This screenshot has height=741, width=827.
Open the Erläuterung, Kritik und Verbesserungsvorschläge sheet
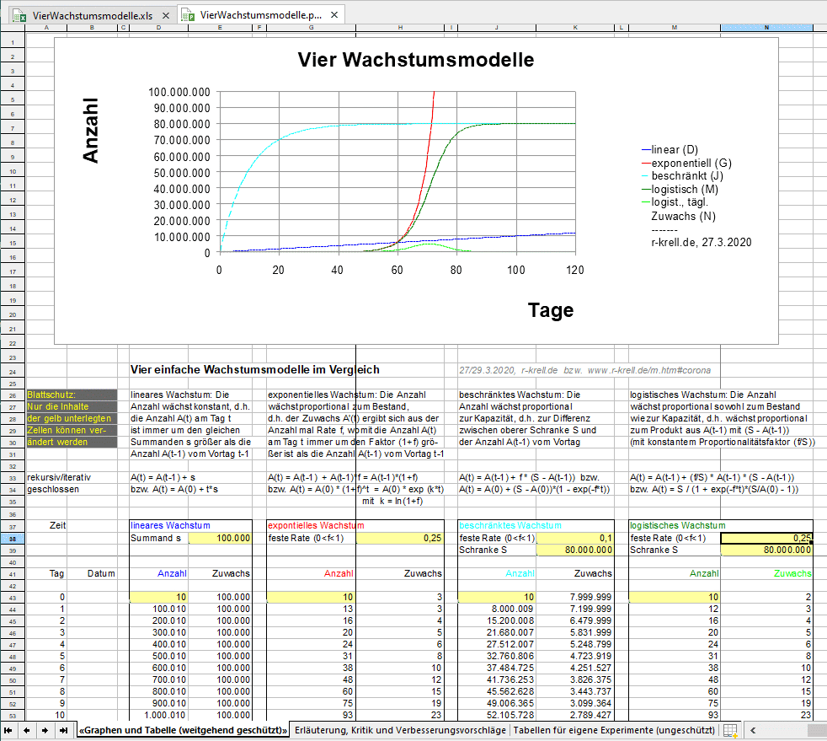tap(400, 730)
